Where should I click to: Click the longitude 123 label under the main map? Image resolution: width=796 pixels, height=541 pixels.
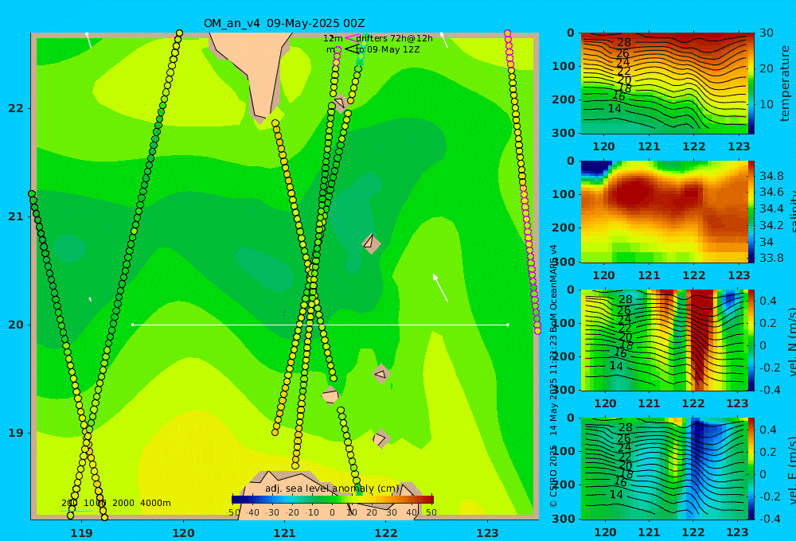[488, 533]
